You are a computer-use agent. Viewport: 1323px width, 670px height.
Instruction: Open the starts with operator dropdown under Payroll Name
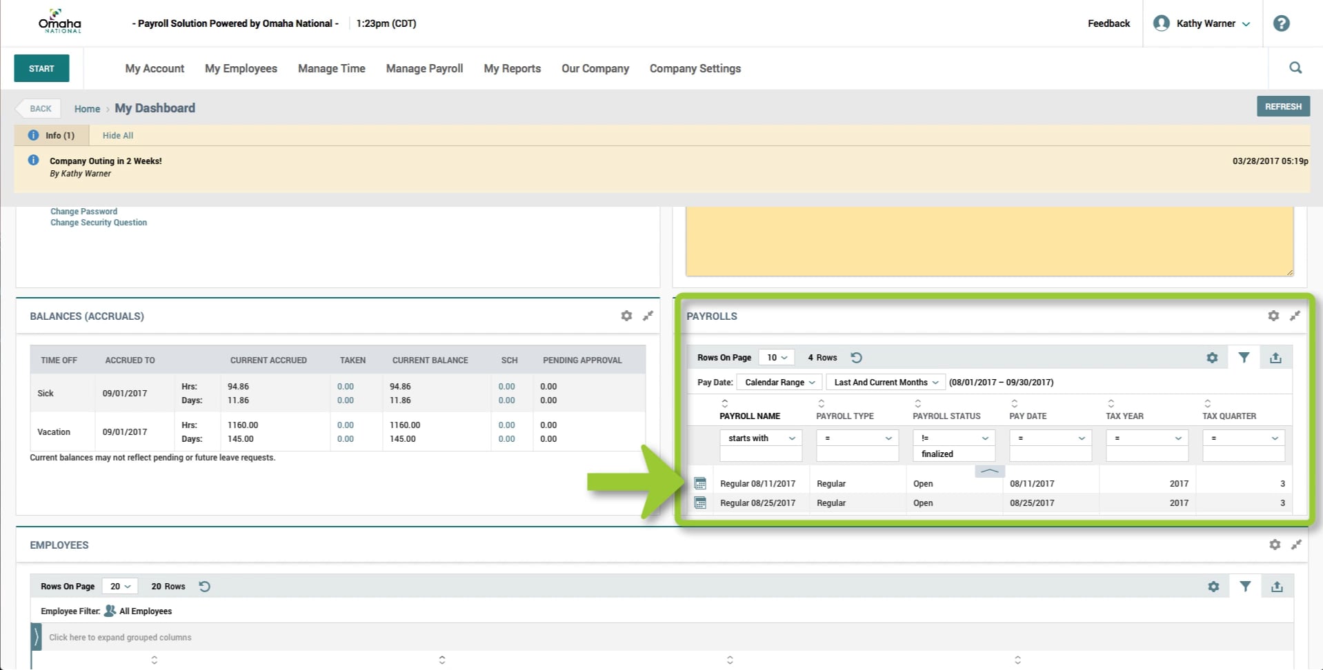pos(760,438)
